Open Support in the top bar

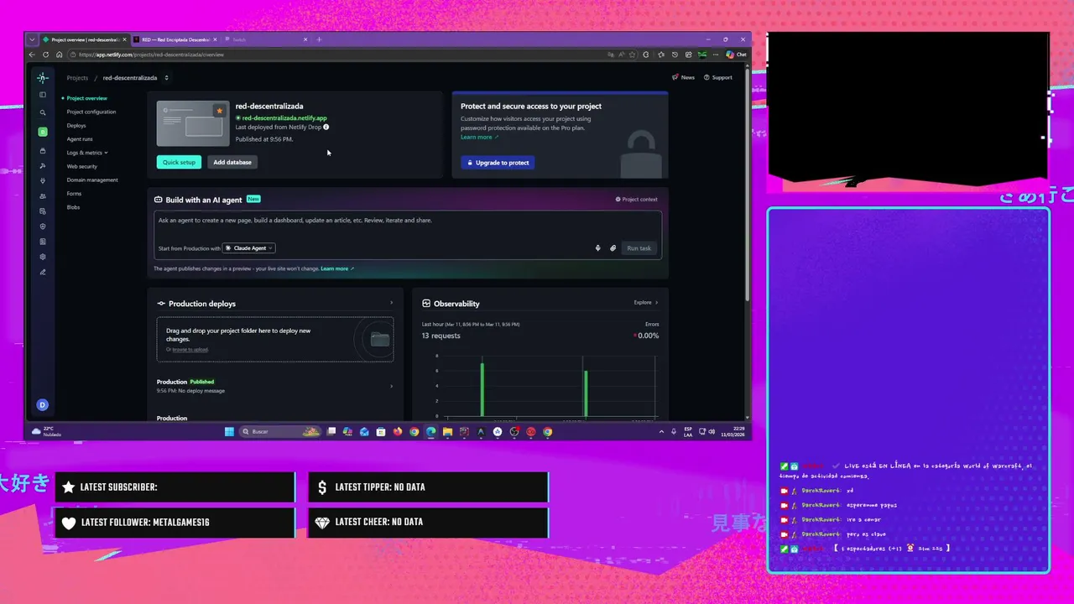pyautogui.click(x=718, y=77)
